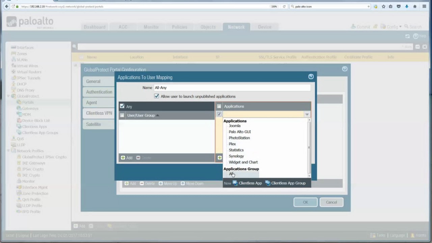The height and width of the screenshot is (243, 432).
Task: Select Palo Alto GUI from the list
Action: [x=240, y=132]
